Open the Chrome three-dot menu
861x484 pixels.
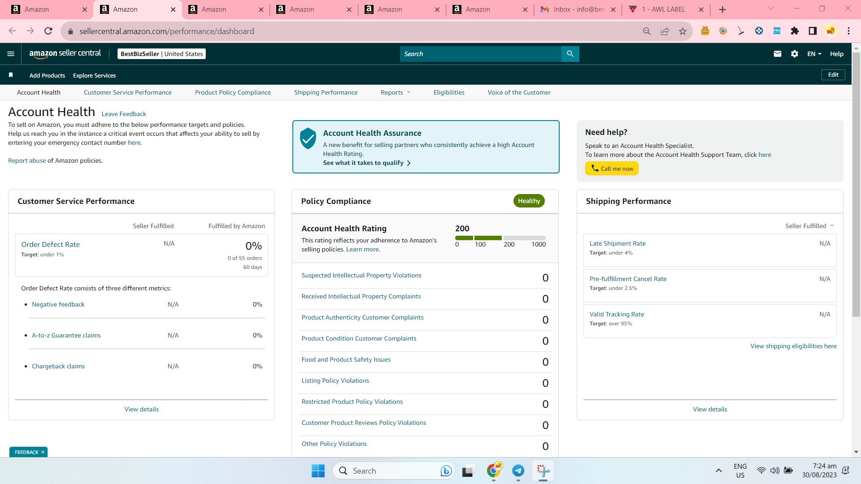point(848,31)
